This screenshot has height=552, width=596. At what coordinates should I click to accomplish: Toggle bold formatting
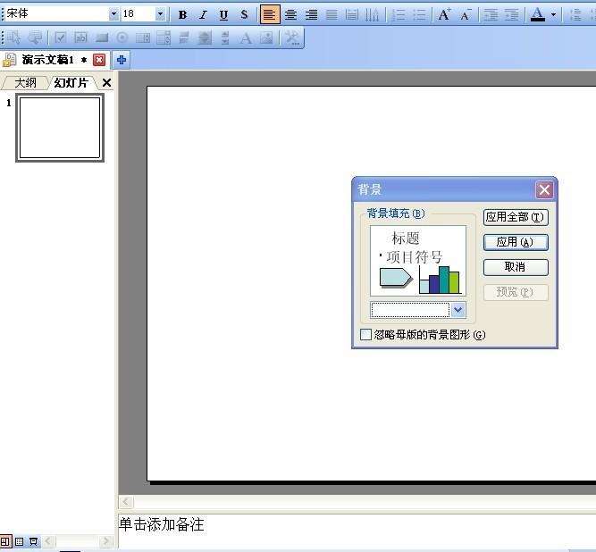pyautogui.click(x=182, y=14)
